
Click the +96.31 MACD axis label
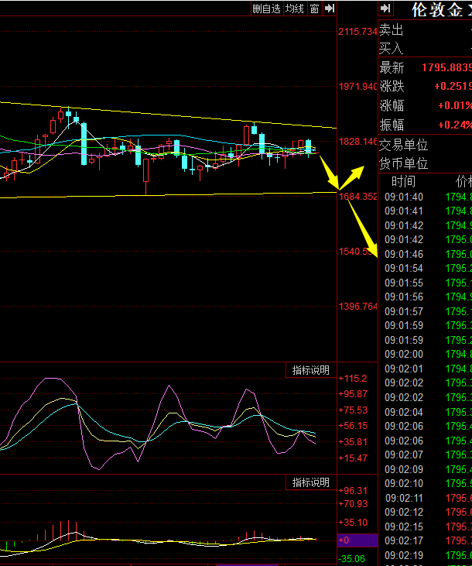(353, 491)
